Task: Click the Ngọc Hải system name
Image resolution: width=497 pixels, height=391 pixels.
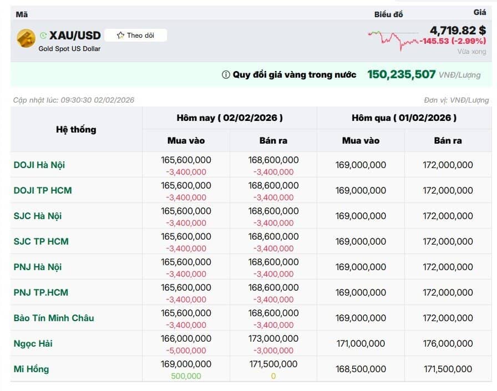Action: pyautogui.click(x=33, y=343)
